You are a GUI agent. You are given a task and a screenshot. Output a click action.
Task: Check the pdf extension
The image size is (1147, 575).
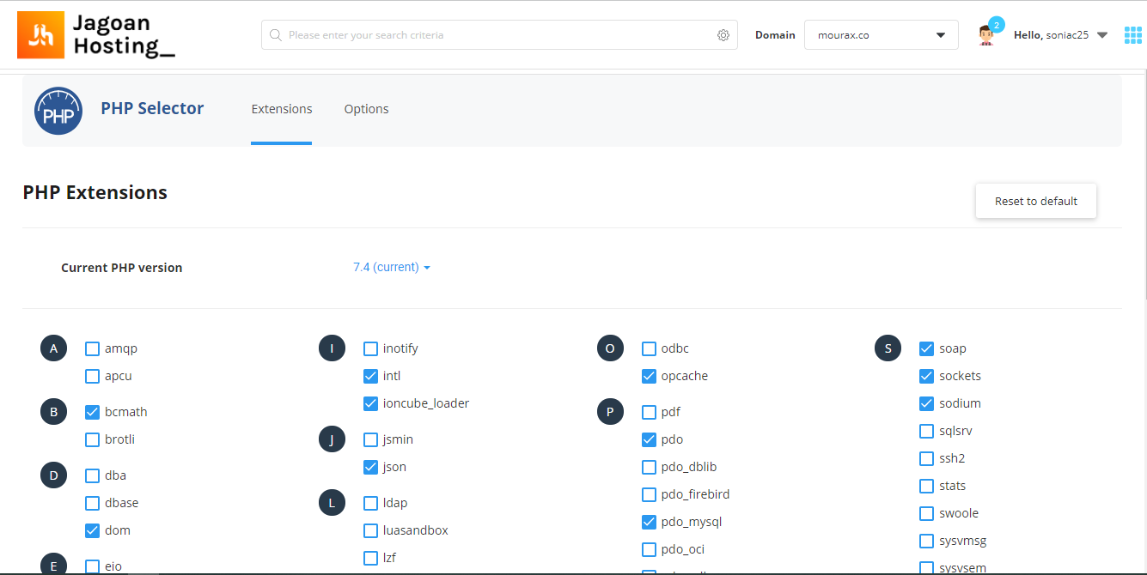click(x=649, y=412)
